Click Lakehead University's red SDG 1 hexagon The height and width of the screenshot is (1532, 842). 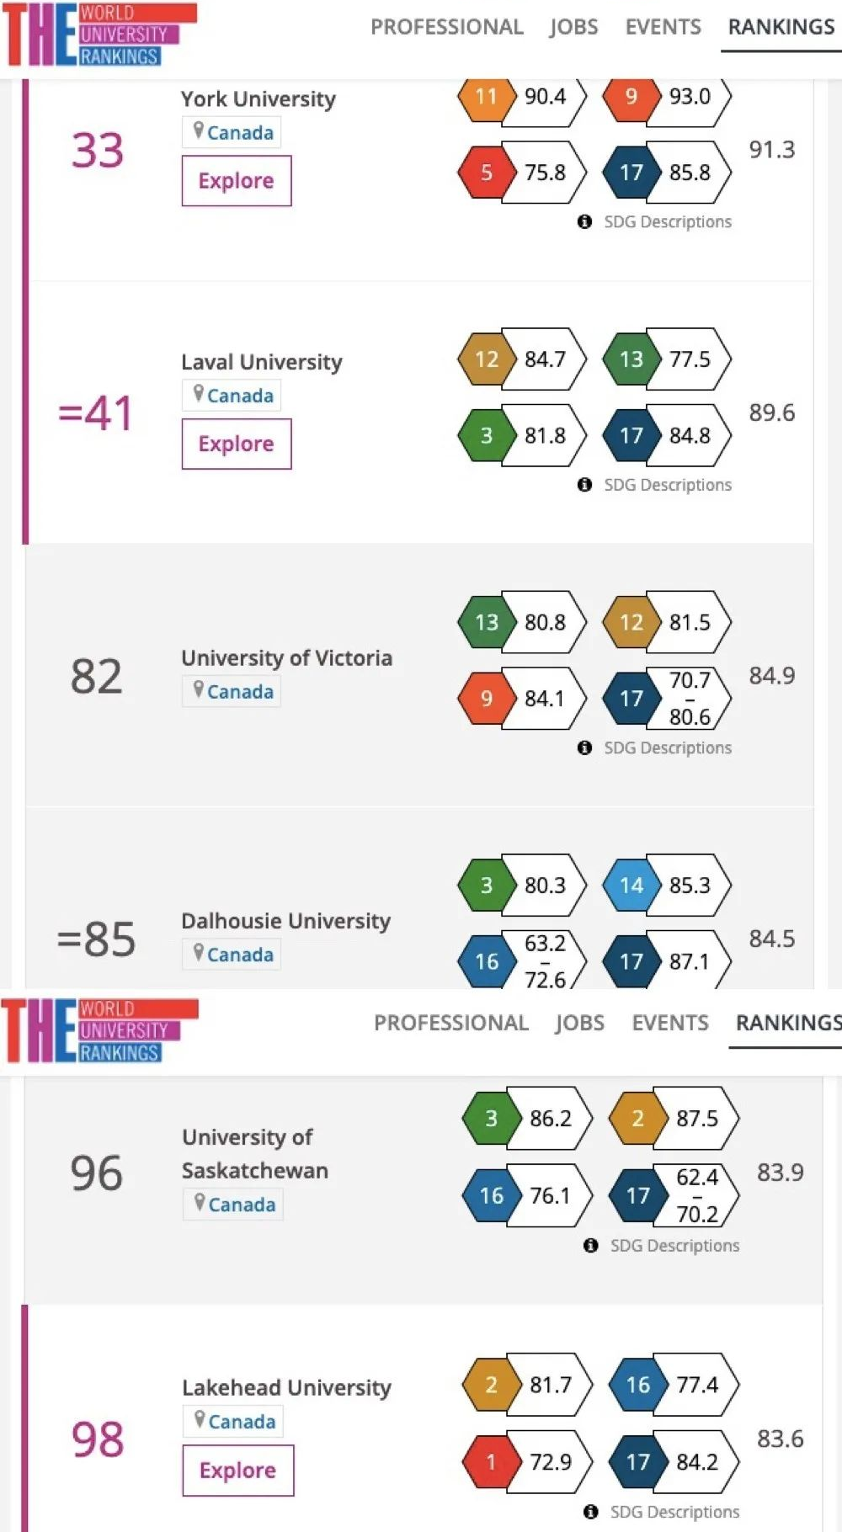pos(491,1462)
